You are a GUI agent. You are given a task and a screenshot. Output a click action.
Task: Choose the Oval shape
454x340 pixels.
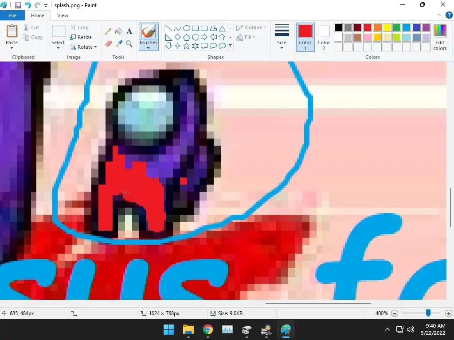[187, 28]
